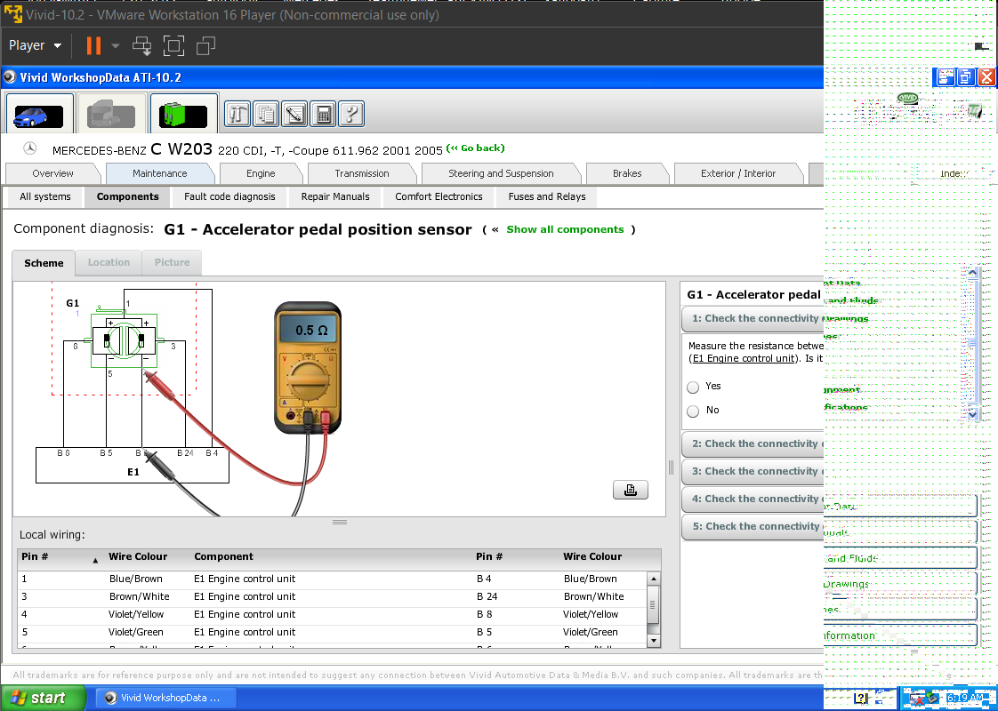
Task: Click Vivid WorkshopData taskbar button
Action: tap(166, 698)
